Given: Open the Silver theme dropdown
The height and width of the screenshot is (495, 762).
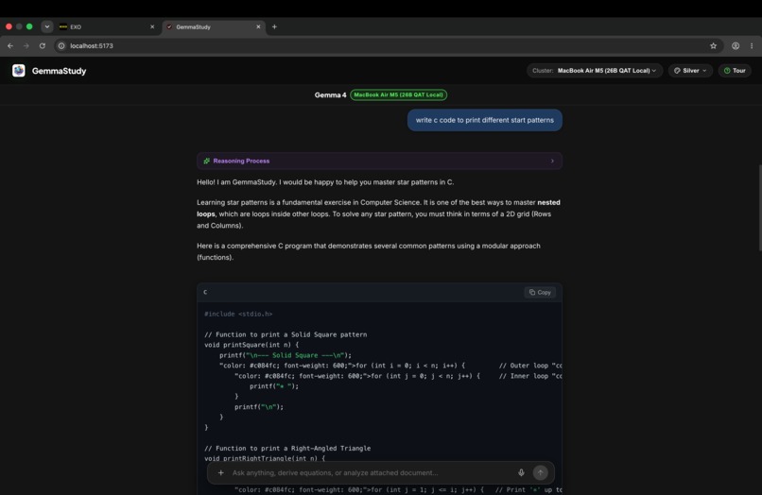Looking at the screenshot, I should coord(690,71).
